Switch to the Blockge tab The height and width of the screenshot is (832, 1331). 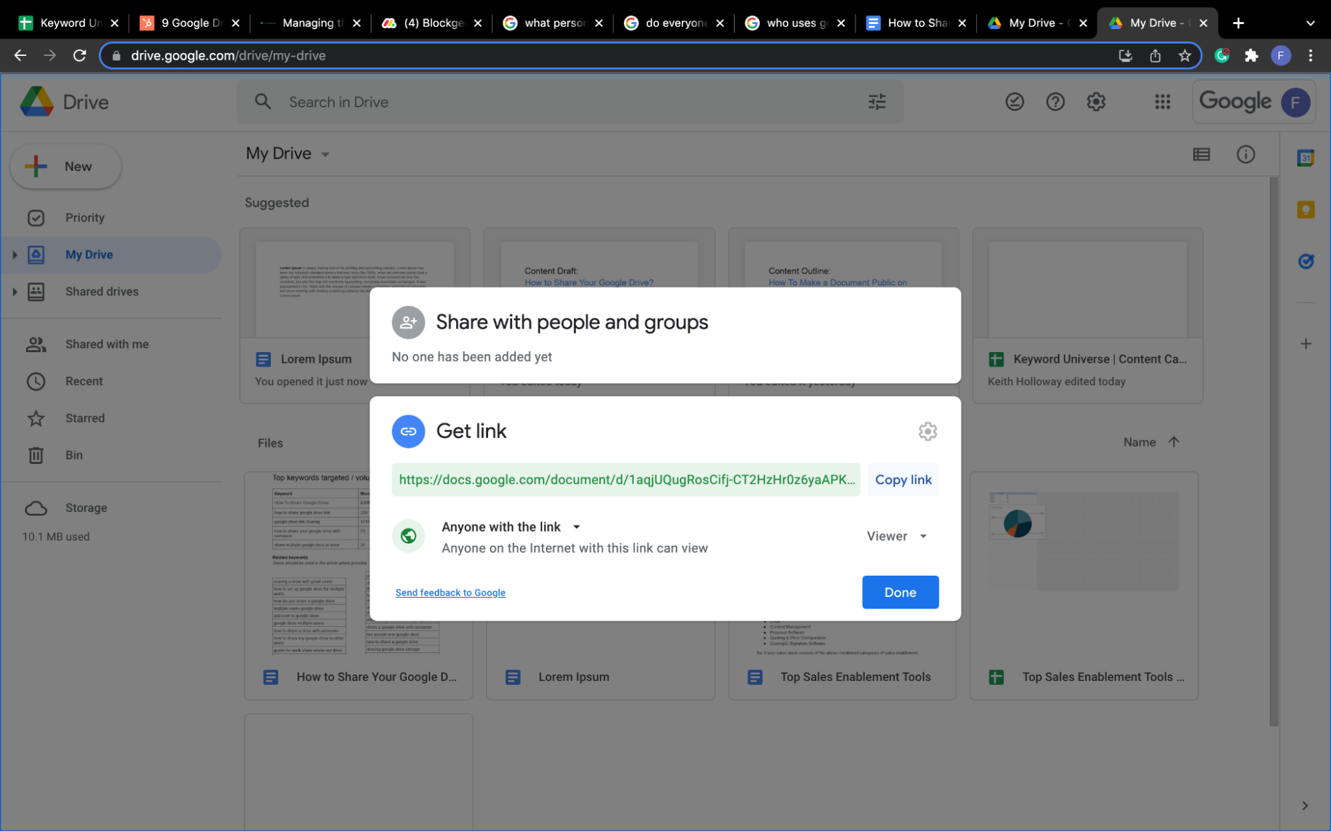tap(431, 23)
